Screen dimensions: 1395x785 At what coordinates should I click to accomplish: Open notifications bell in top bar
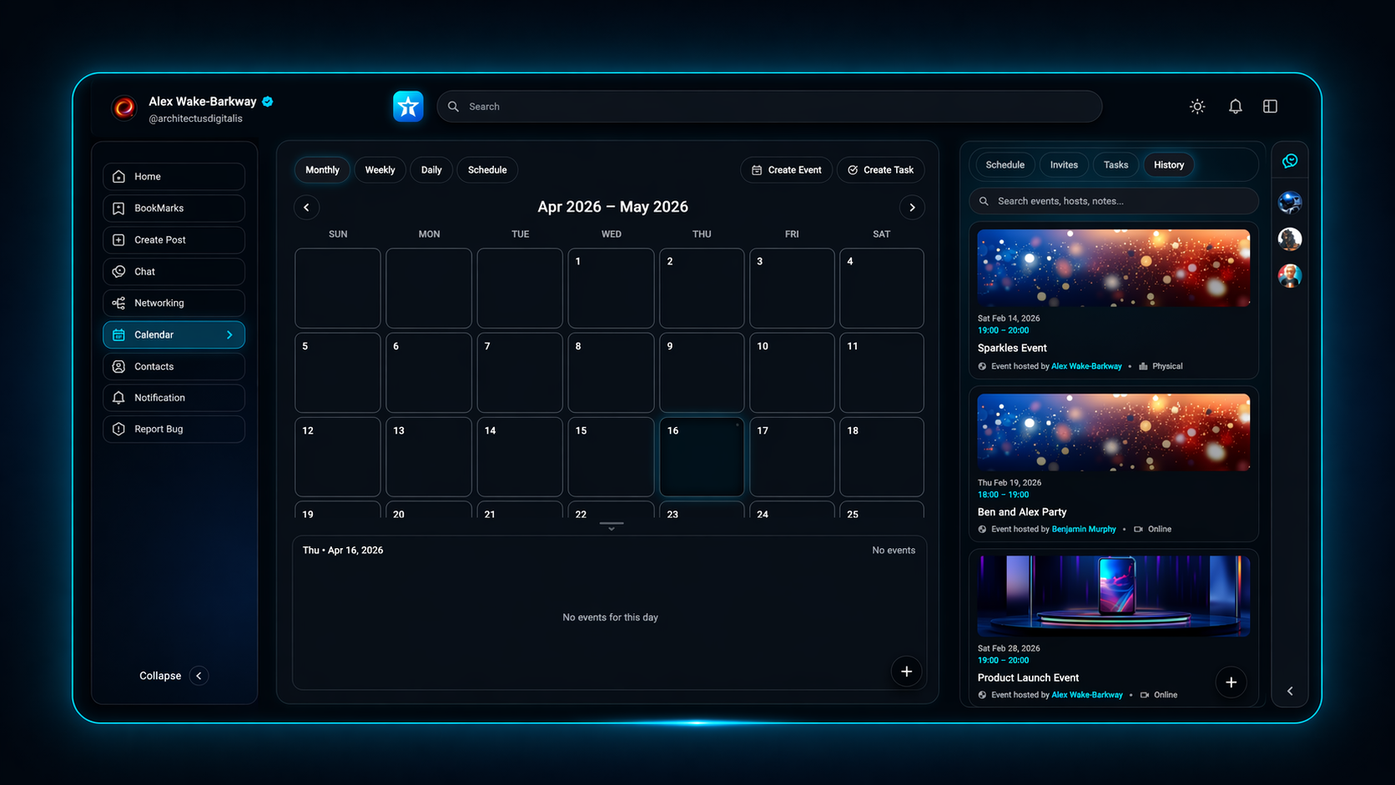(1236, 107)
